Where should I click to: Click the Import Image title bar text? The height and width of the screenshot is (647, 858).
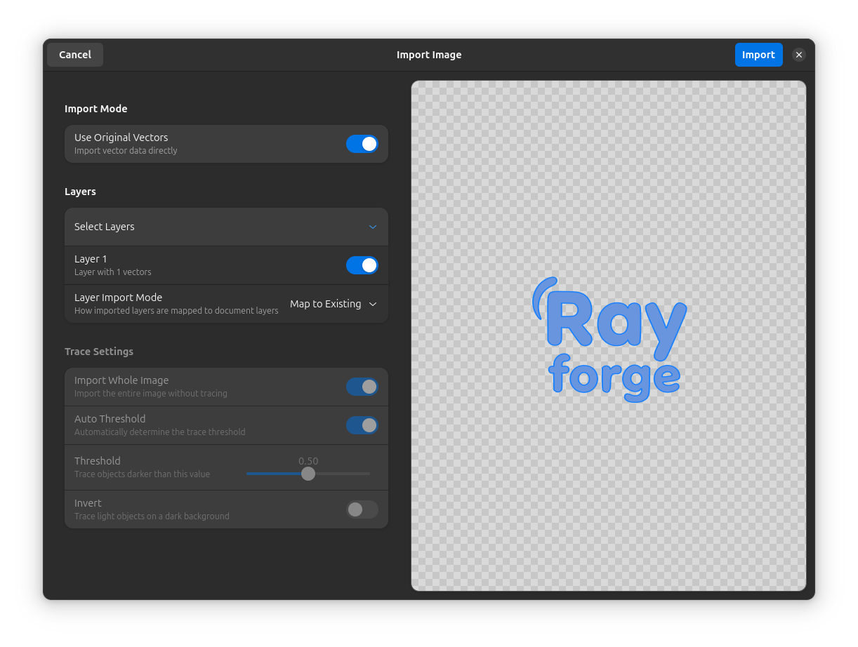429,54
